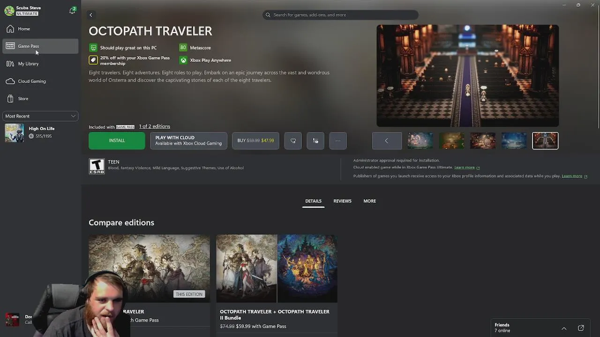This screenshot has height=337, width=600.
Task: Select the third screenshot thumbnail
Action: coord(483,141)
